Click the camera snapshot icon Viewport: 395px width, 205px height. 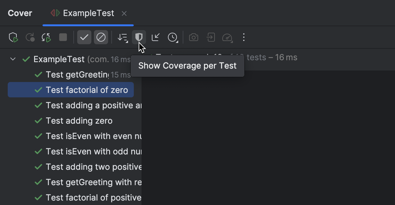click(194, 37)
